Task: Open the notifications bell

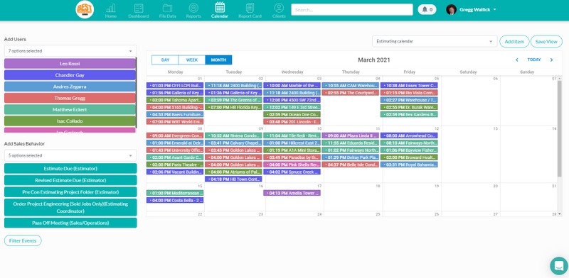Action: click(427, 9)
